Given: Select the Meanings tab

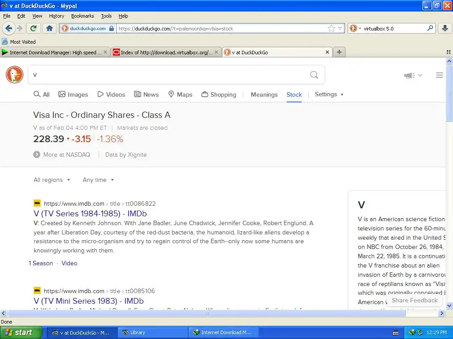Looking at the screenshot, I should point(264,94).
